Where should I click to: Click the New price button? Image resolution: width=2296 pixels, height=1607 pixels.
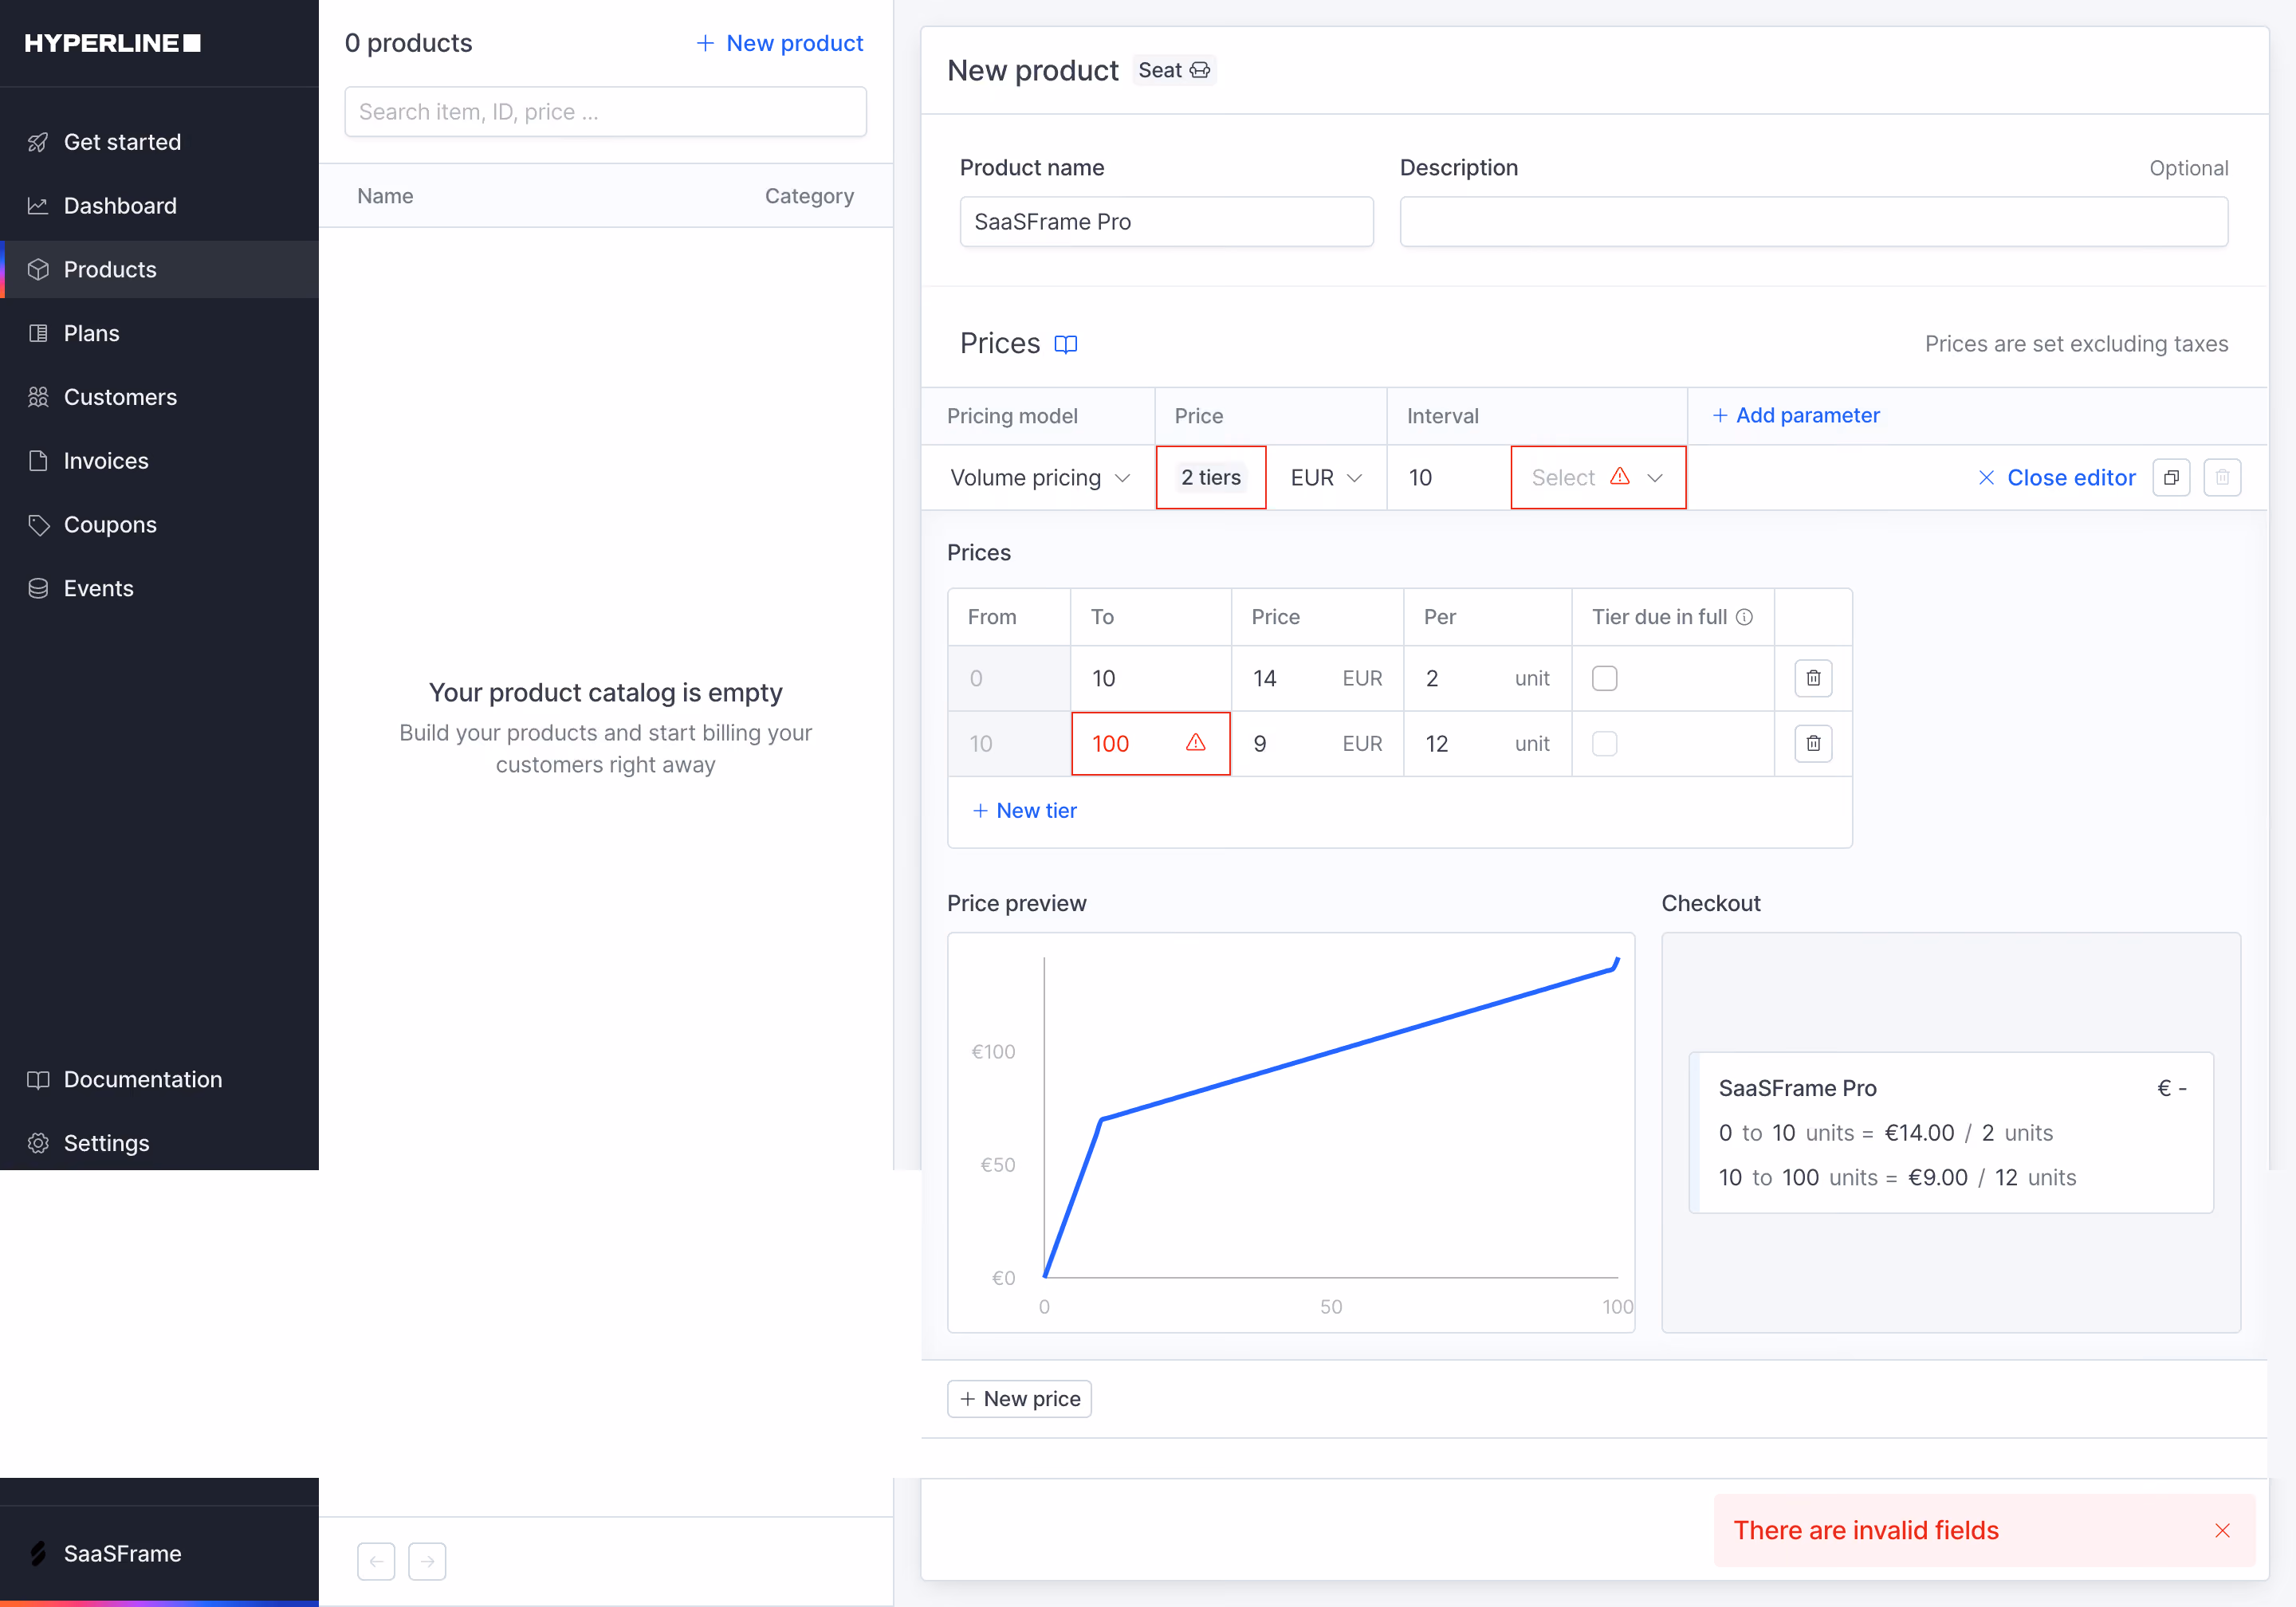pos(1019,1398)
